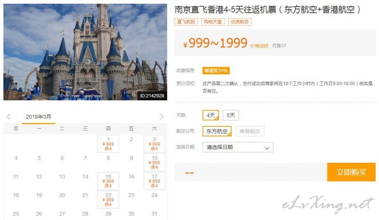Click calendar date 12
Image resolution: width=379 pixels, height=220 pixels.
click(39, 177)
